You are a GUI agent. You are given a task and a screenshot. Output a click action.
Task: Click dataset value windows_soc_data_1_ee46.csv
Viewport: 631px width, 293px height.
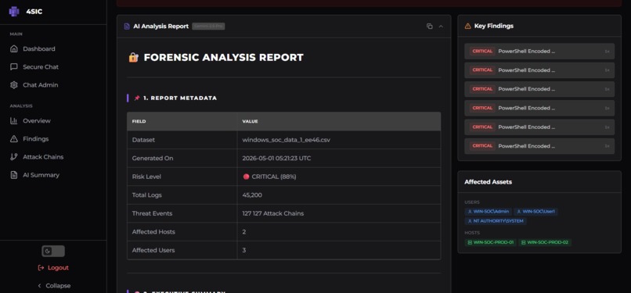click(x=286, y=140)
